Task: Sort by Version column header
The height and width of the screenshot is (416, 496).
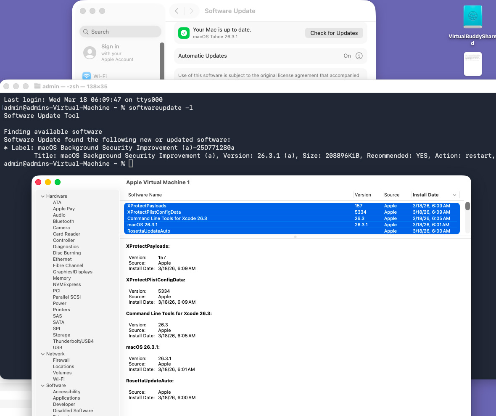Action: tap(363, 195)
